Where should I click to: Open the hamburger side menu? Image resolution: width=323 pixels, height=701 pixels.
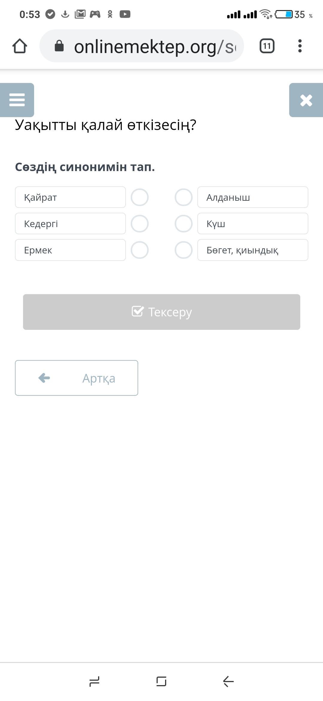click(17, 100)
